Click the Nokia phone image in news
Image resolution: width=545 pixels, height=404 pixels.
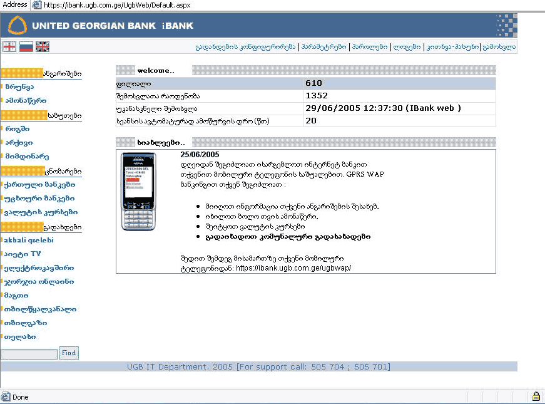pyautogui.click(x=138, y=192)
